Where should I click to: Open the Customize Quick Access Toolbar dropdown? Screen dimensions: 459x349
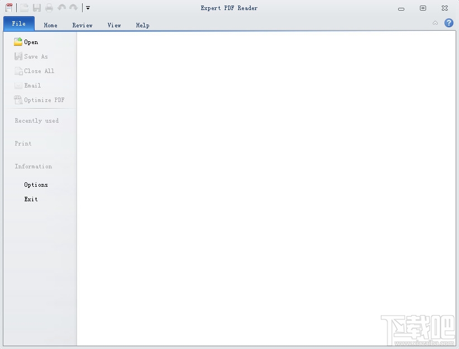pos(87,7)
